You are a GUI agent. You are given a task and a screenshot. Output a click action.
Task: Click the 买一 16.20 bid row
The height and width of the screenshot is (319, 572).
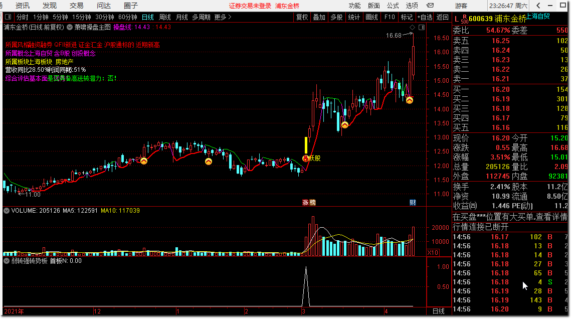(510, 89)
